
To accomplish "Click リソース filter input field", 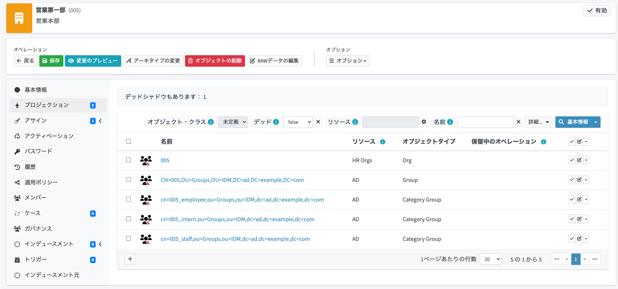I will click(390, 122).
